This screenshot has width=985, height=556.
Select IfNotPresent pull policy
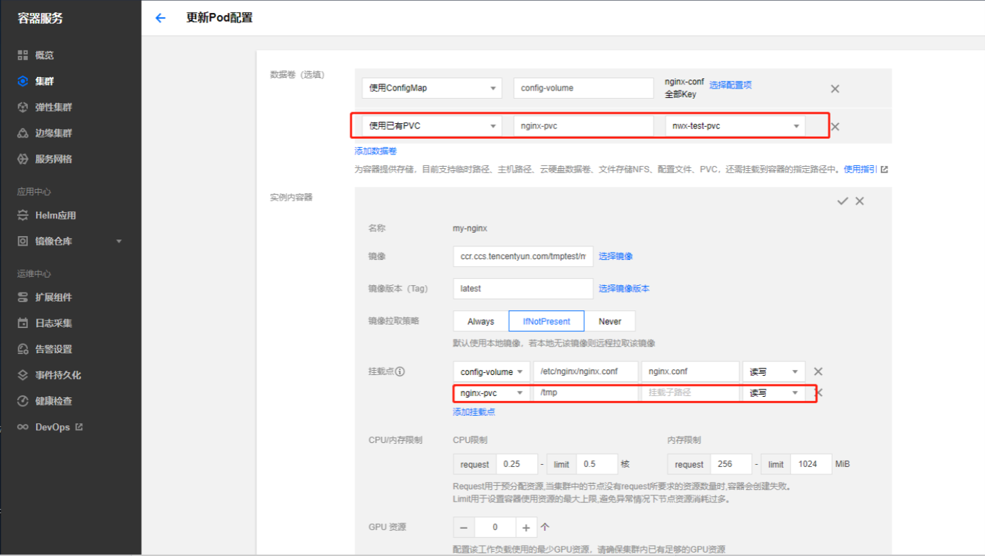(547, 321)
